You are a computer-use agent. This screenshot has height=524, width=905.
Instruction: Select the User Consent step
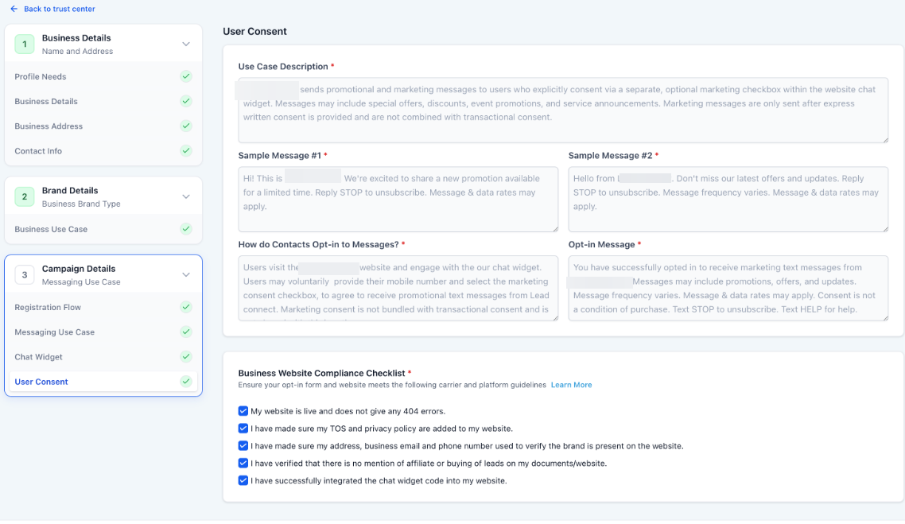[x=41, y=382]
